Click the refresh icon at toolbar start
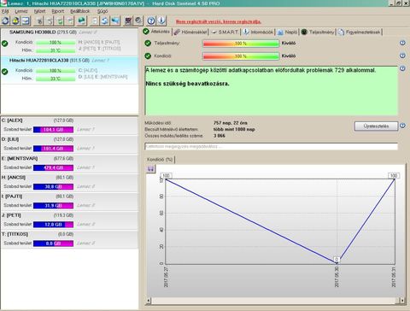This screenshot has height=311, width=410. click(6, 21)
